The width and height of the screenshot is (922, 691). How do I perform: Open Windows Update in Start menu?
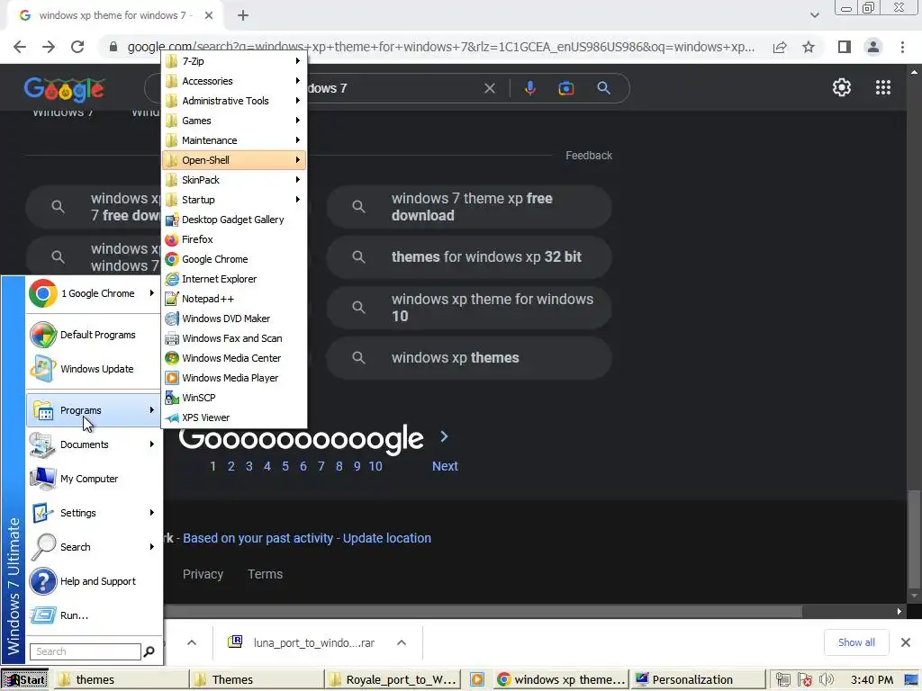point(94,369)
